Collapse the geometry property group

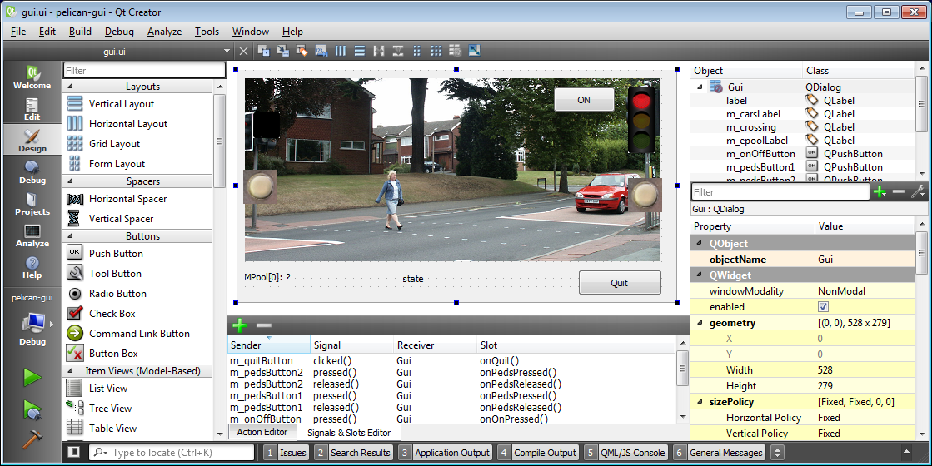(x=700, y=323)
